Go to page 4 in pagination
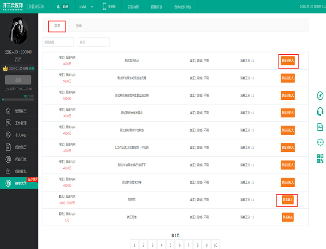 pos(161,245)
